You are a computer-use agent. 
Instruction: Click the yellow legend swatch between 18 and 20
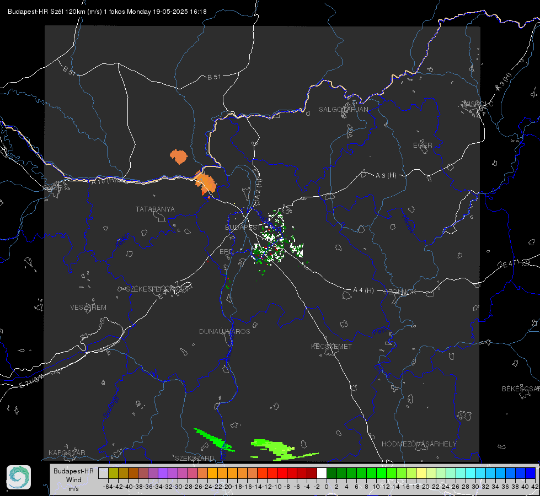[x=421, y=473]
